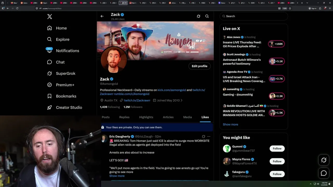Image resolution: width=333 pixels, height=187 pixels.
Task: Click the 150% zoom level indicator
Action: [285, 8]
